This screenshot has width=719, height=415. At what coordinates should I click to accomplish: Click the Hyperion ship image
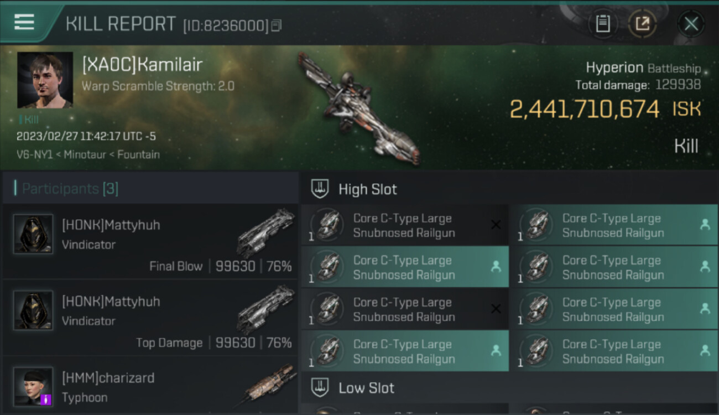point(358,108)
